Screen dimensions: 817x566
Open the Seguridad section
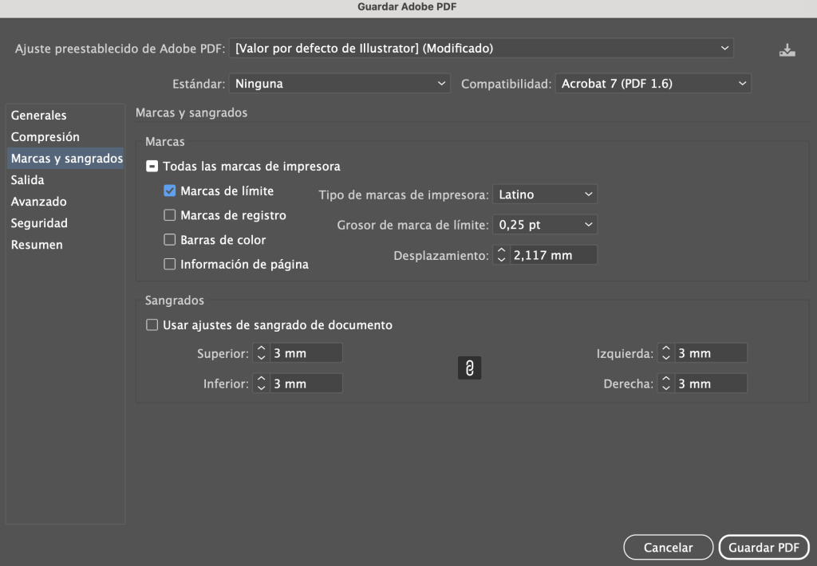pyautogui.click(x=39, y=223)
